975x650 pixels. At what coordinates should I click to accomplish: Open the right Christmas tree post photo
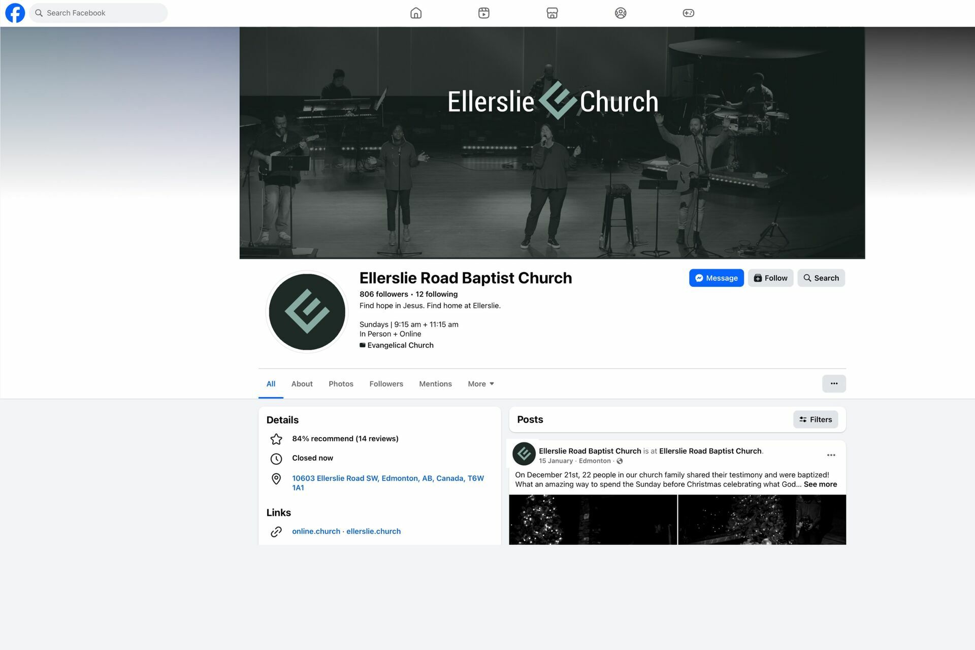[x=762, y=519]
